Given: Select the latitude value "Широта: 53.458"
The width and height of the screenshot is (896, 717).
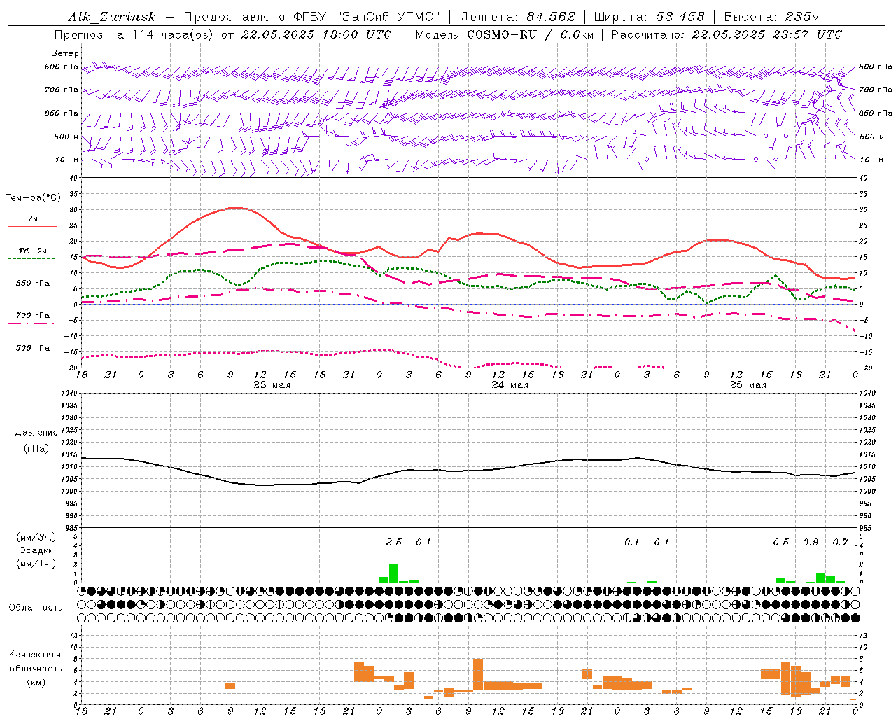Looking at the screenshot, I should 649,17.
